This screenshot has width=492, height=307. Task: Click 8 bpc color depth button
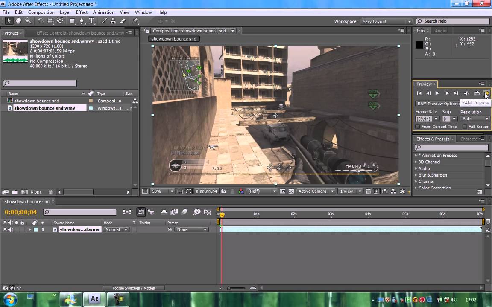tap(36, 192)
